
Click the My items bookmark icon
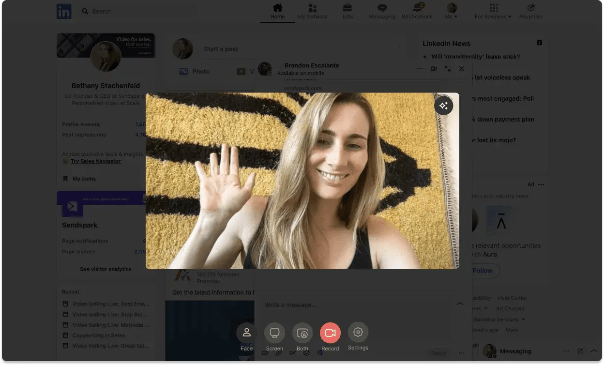click(x=65, y=179)
